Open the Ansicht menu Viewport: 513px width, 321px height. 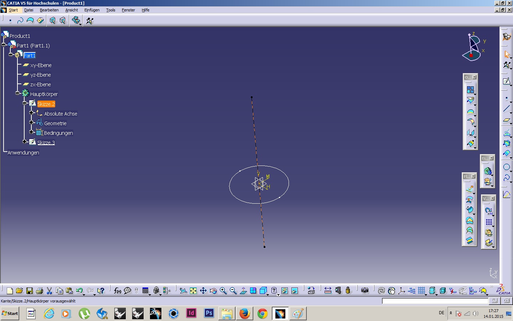72,10
